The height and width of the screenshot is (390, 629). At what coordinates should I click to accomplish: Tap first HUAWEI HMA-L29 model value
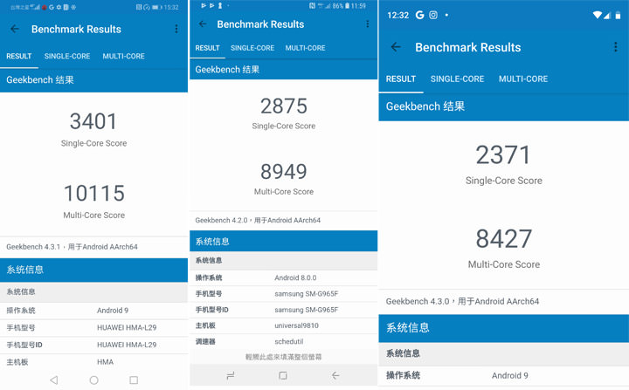127,327
